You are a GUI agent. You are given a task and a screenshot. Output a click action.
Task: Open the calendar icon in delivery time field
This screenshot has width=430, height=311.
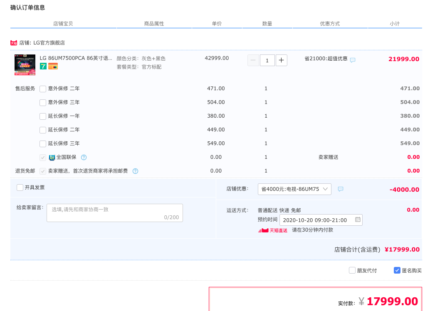(358, 220)
